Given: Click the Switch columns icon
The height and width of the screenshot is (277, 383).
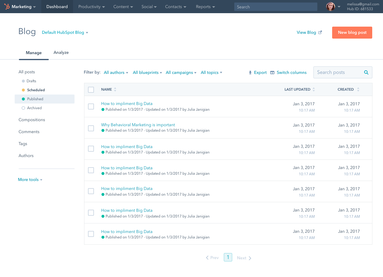Looking at the screenshot, I should coord(272,73).
